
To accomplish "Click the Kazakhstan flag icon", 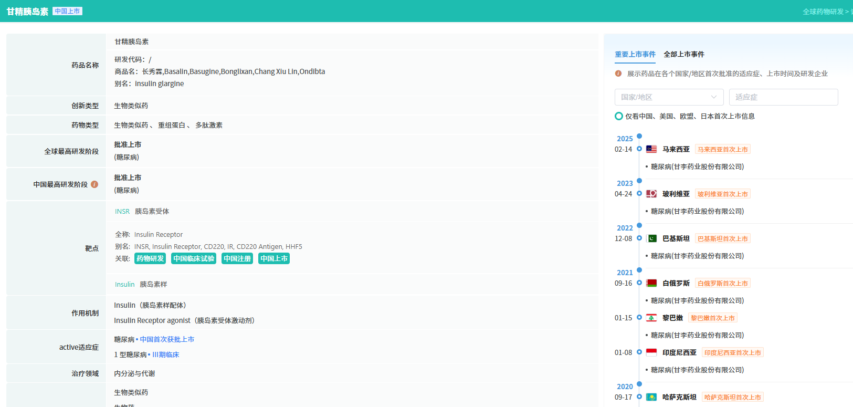I will coord(651,397).
